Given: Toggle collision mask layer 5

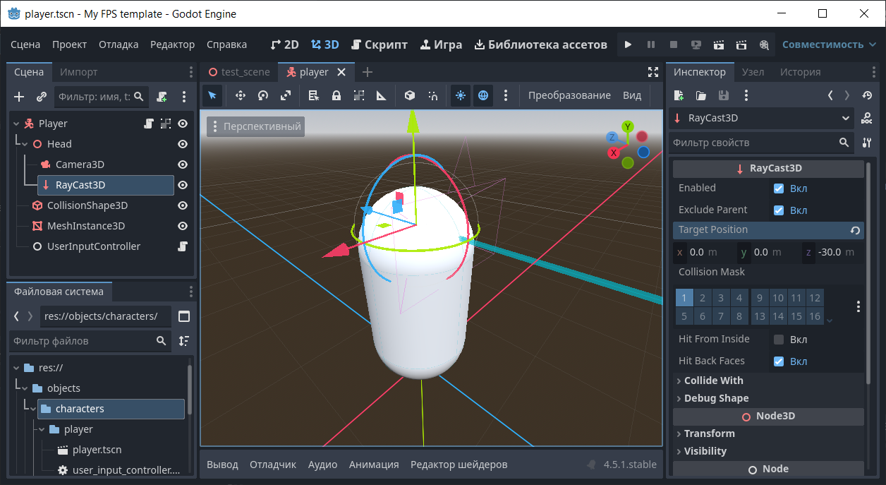Looking at the screenshot, I should [684, 316].
